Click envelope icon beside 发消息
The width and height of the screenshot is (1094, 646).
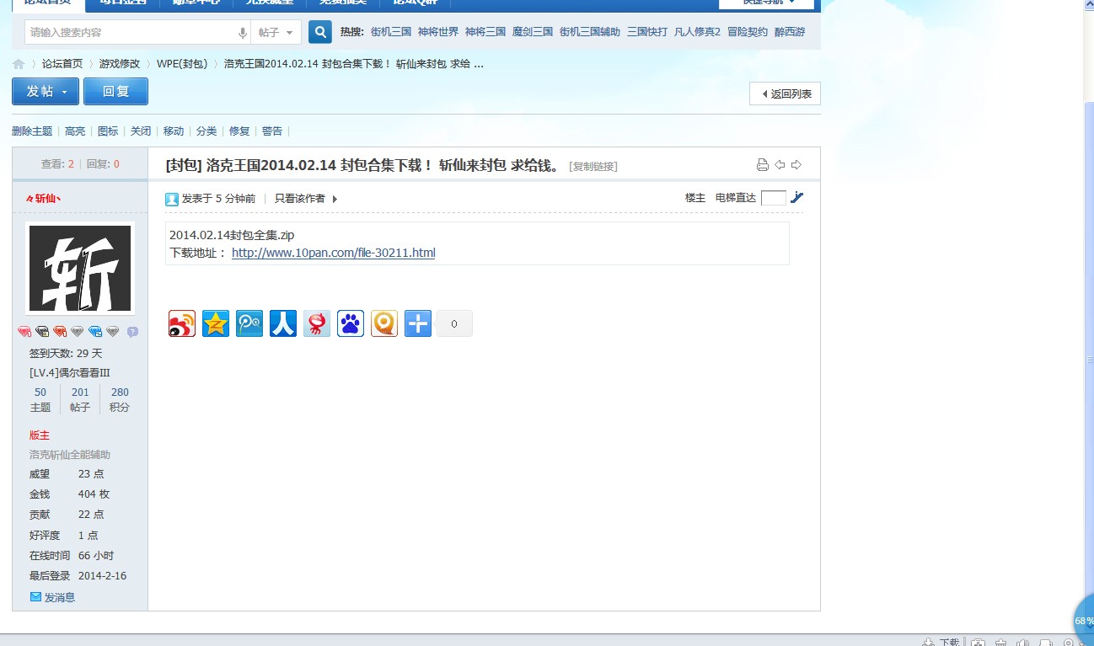pos(35,596)
